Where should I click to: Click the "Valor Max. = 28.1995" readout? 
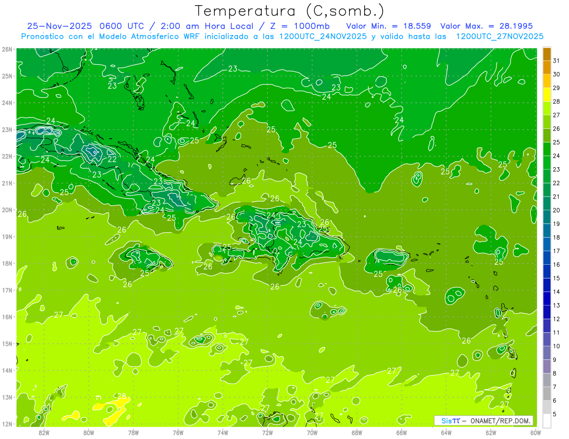tap(486, 26)
